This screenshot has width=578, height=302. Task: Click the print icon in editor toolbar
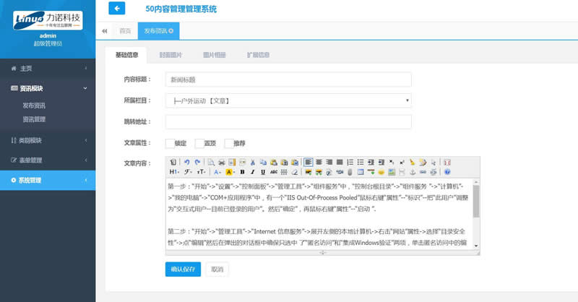click(x=221, y=162)
